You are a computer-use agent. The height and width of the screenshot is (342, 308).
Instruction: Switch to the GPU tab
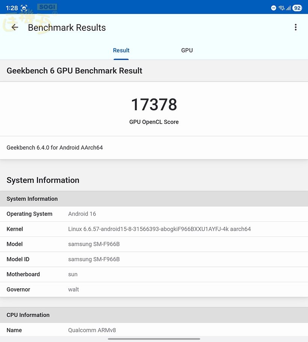[187, 50]
